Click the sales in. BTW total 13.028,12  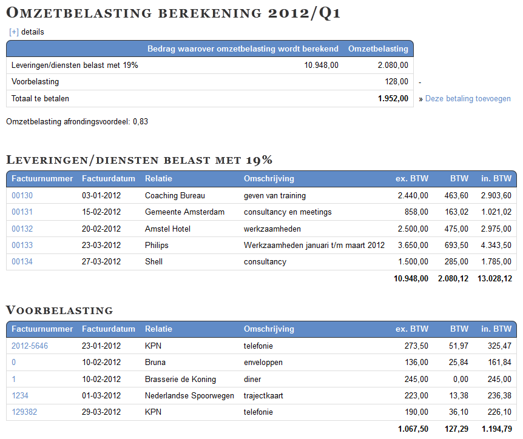point(494,279)
